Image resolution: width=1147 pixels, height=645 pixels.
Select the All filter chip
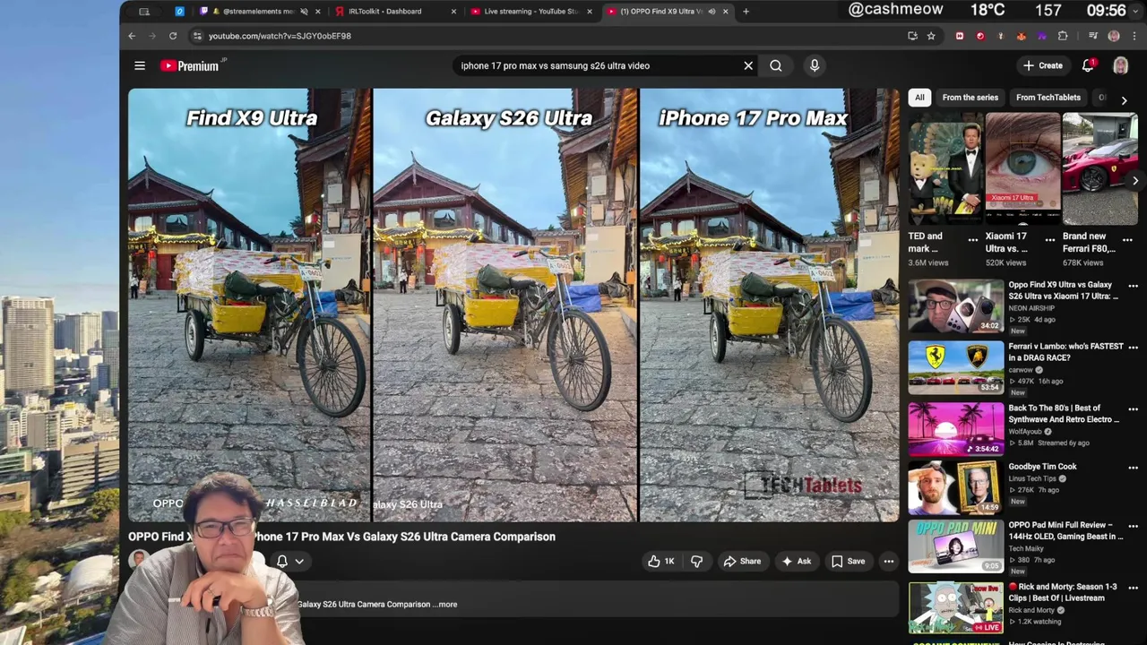[919, 97]
